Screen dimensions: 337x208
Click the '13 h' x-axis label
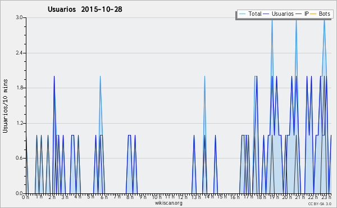pos(196,197)
